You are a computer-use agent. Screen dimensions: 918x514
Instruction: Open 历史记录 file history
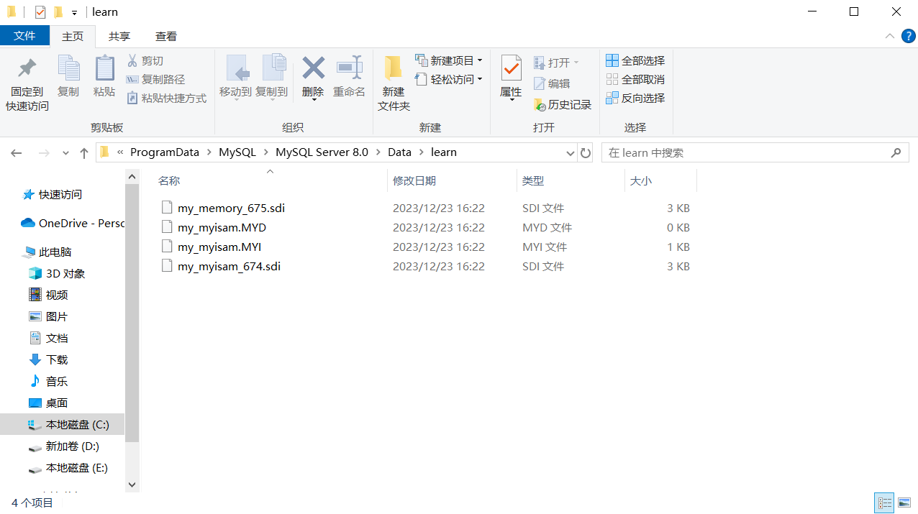point(563,105)
